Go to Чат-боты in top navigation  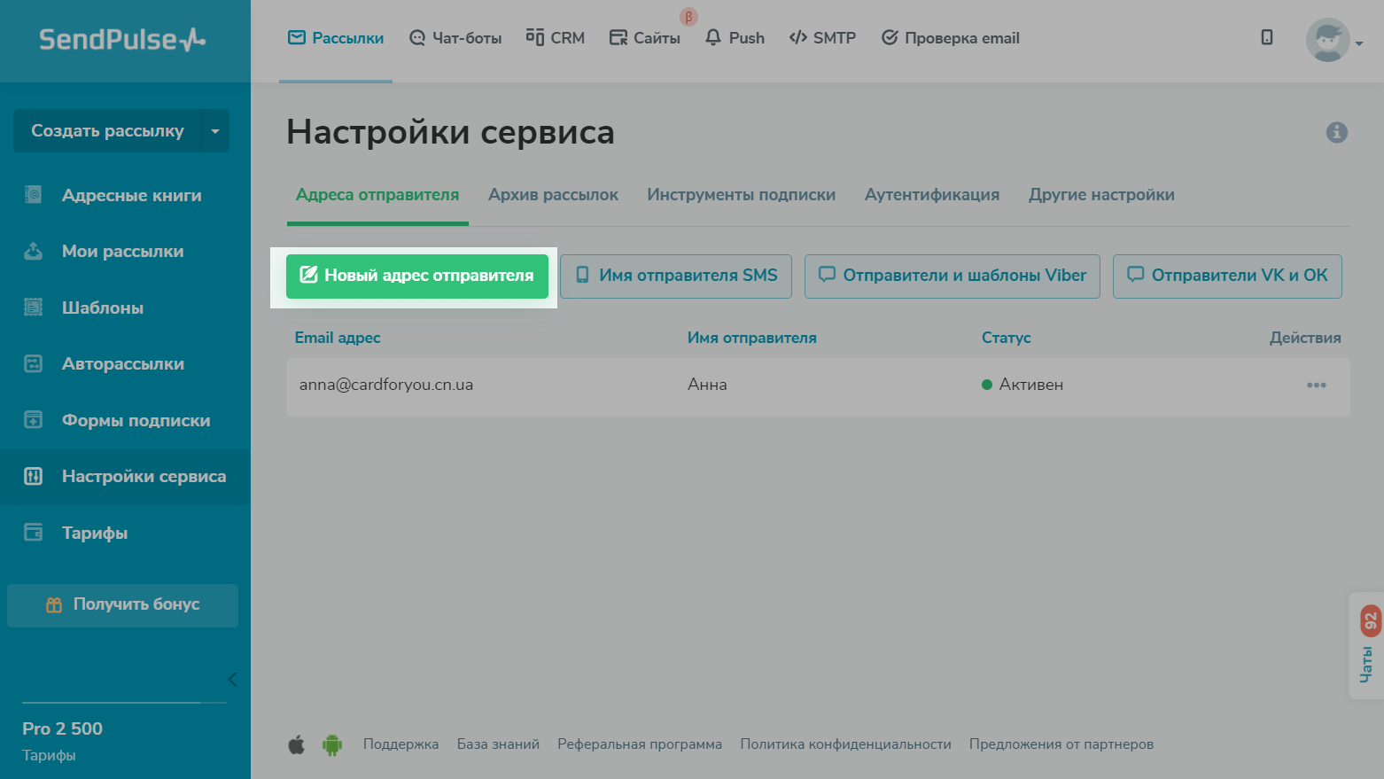(x=455, y=38)
